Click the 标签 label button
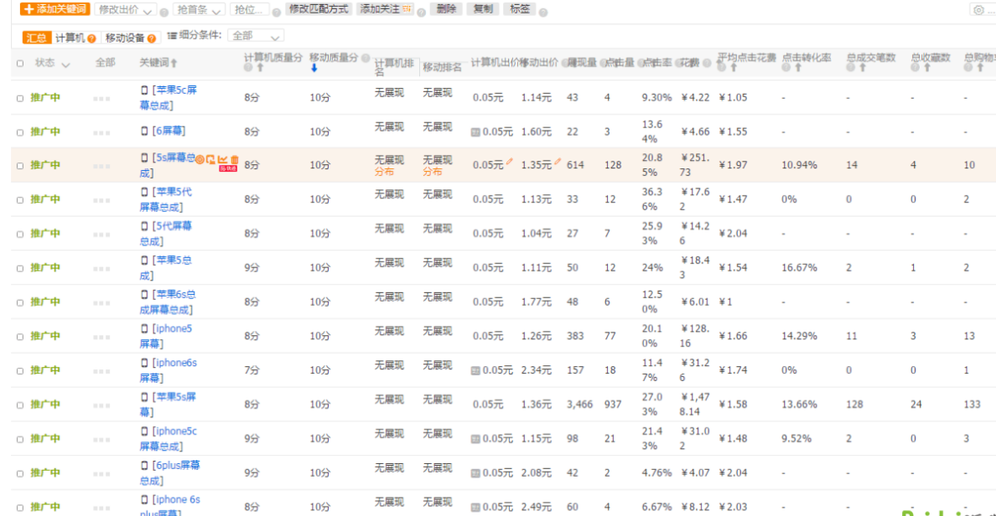This screenshot has width=996, height=516. click(x=520, y=9)
